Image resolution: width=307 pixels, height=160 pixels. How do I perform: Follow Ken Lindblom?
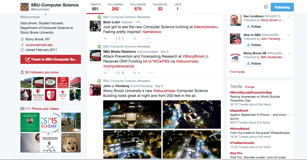pyautogui.click(x=254, y=26)
